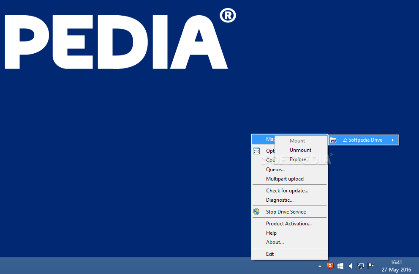Click Stop Drive Service
Screen dimensions: 419x274
[289, 212]
